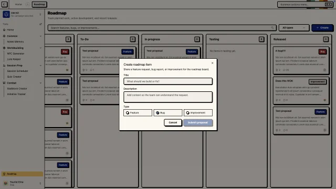Click the edit icon beside Tools heading
Image resolution: width=336 pixels, height=189 pixels.
40,24
